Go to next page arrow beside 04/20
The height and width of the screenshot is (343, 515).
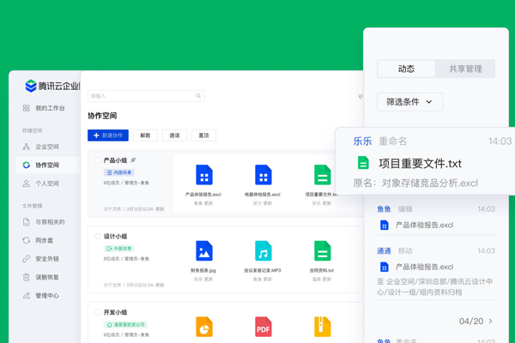click(x=491, y=322)
